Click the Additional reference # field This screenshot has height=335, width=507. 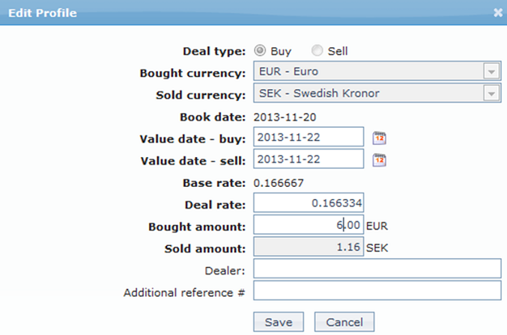click(377, 290)
